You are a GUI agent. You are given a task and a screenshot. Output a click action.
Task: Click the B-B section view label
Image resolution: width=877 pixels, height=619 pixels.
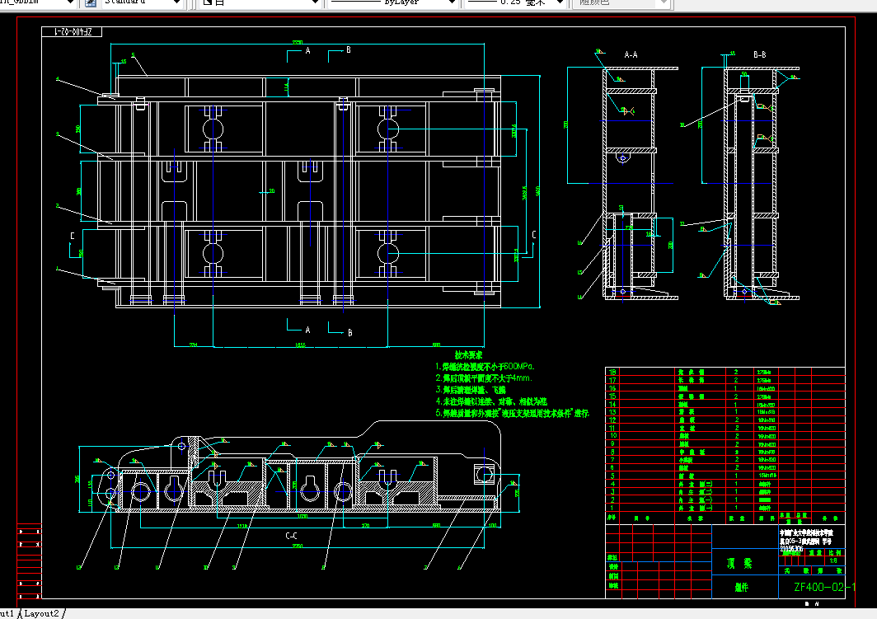760,54
